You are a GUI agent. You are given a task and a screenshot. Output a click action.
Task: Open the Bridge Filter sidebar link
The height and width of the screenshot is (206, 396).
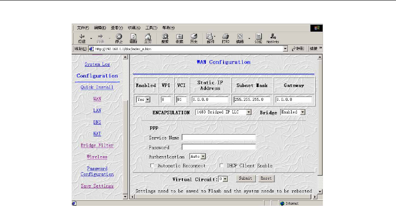(x=97, y=145)
